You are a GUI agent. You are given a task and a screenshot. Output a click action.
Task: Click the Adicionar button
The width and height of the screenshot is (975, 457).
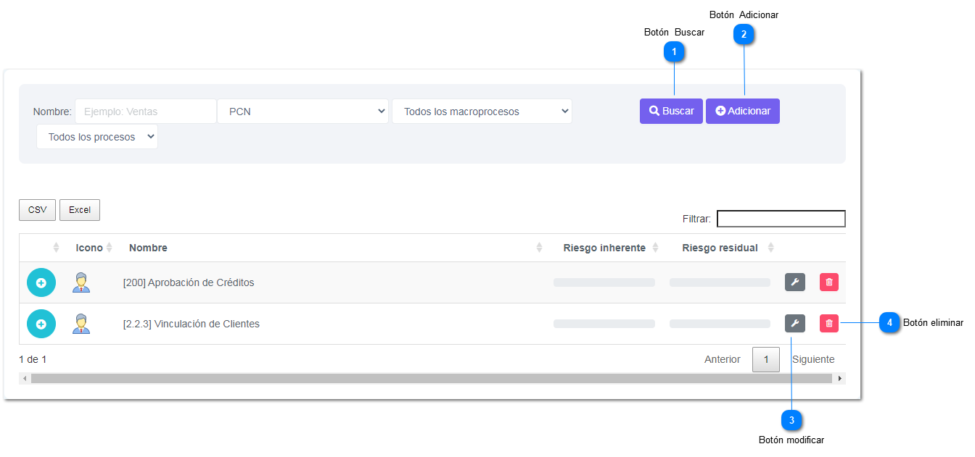(x=743, y=112)
